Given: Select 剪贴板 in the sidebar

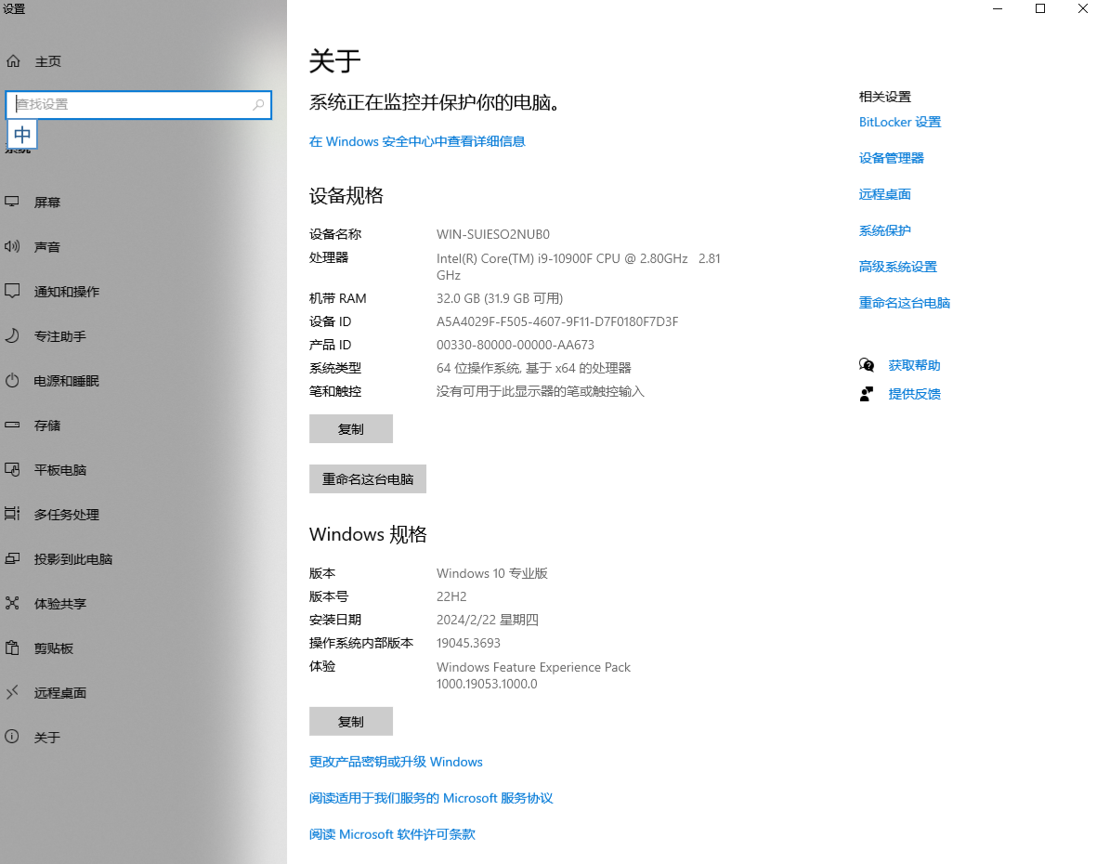Looking at the screenshot, I should pos(54,648).
